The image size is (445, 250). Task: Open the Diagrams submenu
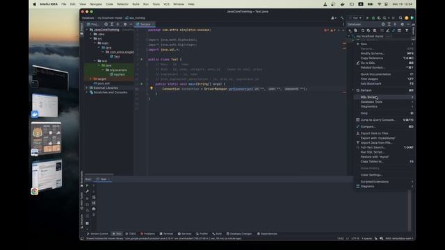click(x=385, y=187)
